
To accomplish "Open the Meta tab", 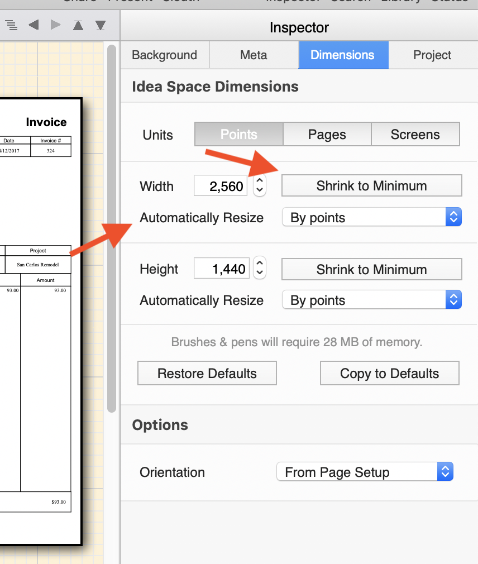I will [254, 55].
